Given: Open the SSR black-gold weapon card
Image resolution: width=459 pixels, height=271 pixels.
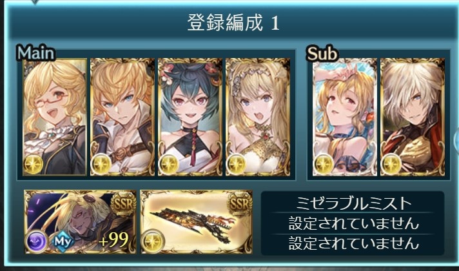Looking at the screenshot, I should (196, 222).
